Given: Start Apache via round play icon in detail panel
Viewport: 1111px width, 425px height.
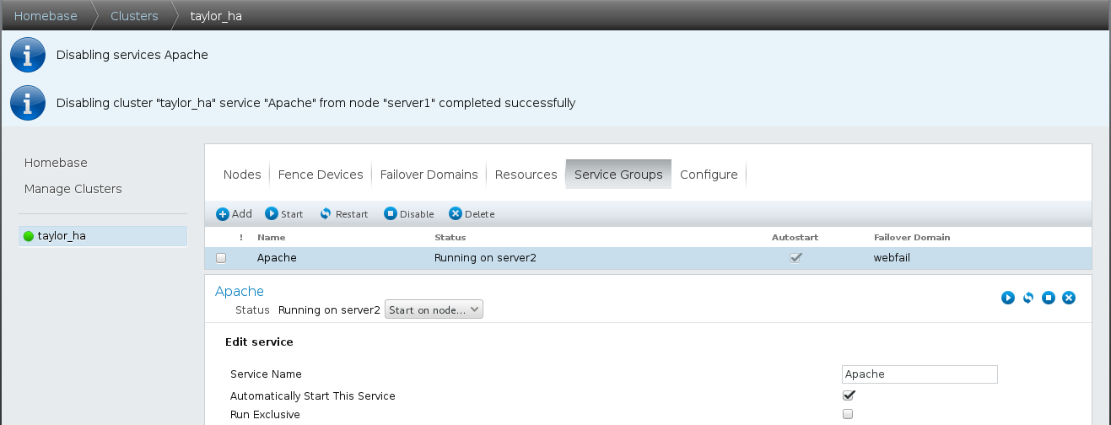Looking at the screenshot, I should pos(1008,298).
